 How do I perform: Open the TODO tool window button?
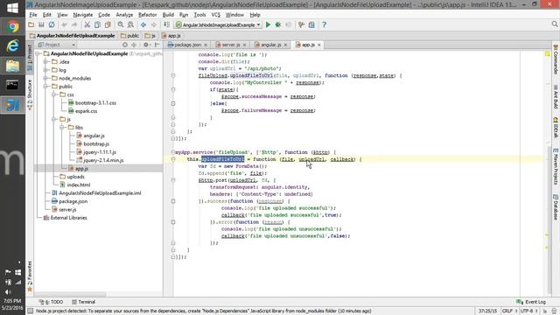point(51,302)
